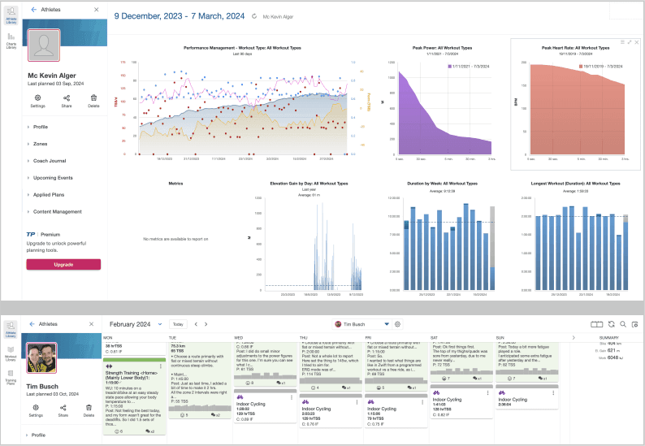
Task: Toggle purple legend swatch on Peak Power chart
Action: click(x=450, y=67)
